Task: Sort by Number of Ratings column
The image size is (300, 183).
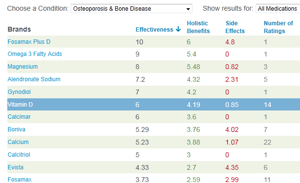Action: [279, 27]
